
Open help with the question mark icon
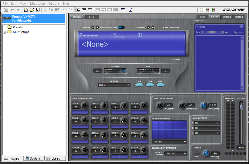pyautogui.click(x=131, y=10)
